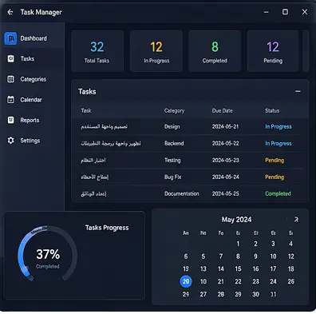The height and width of the screenshot is (314, 316).
Task: Click the Documentation category cell
Action: (x=182, y=193)
